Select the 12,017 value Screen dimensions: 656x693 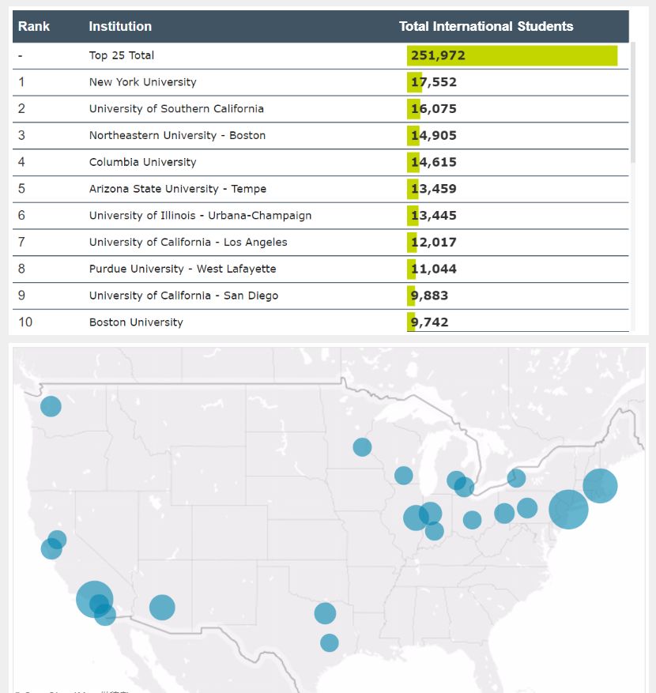434,243
